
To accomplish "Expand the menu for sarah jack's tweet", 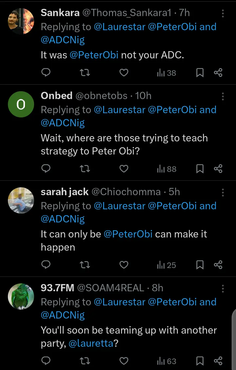I will (x=223, y=192).
